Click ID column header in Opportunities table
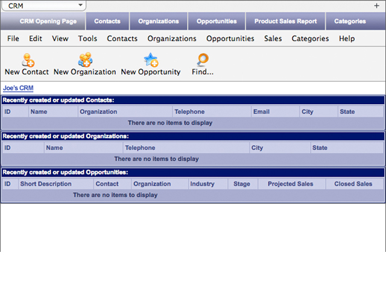 pyautogui.click(x=10, y=184)
